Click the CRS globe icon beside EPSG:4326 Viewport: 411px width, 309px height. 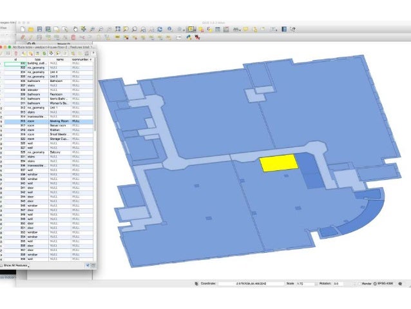375,283
